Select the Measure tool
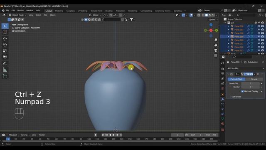The image size is (266, 150). [5, 70]
